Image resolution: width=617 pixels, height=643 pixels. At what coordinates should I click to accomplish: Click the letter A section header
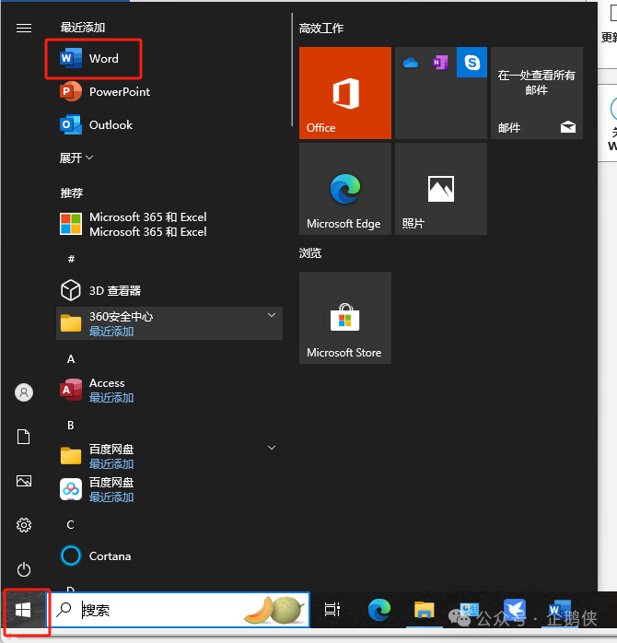click(x=71, y=359)
